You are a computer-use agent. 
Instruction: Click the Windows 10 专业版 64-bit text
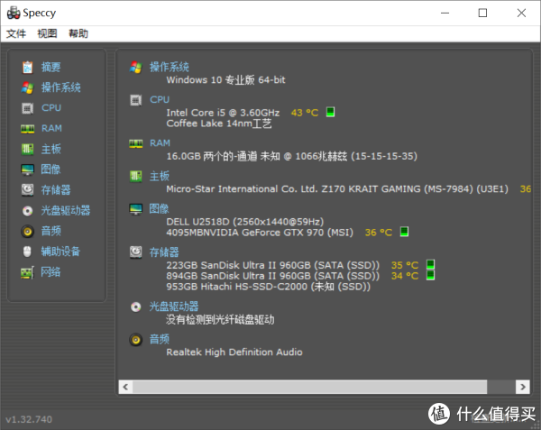point(226,80)
